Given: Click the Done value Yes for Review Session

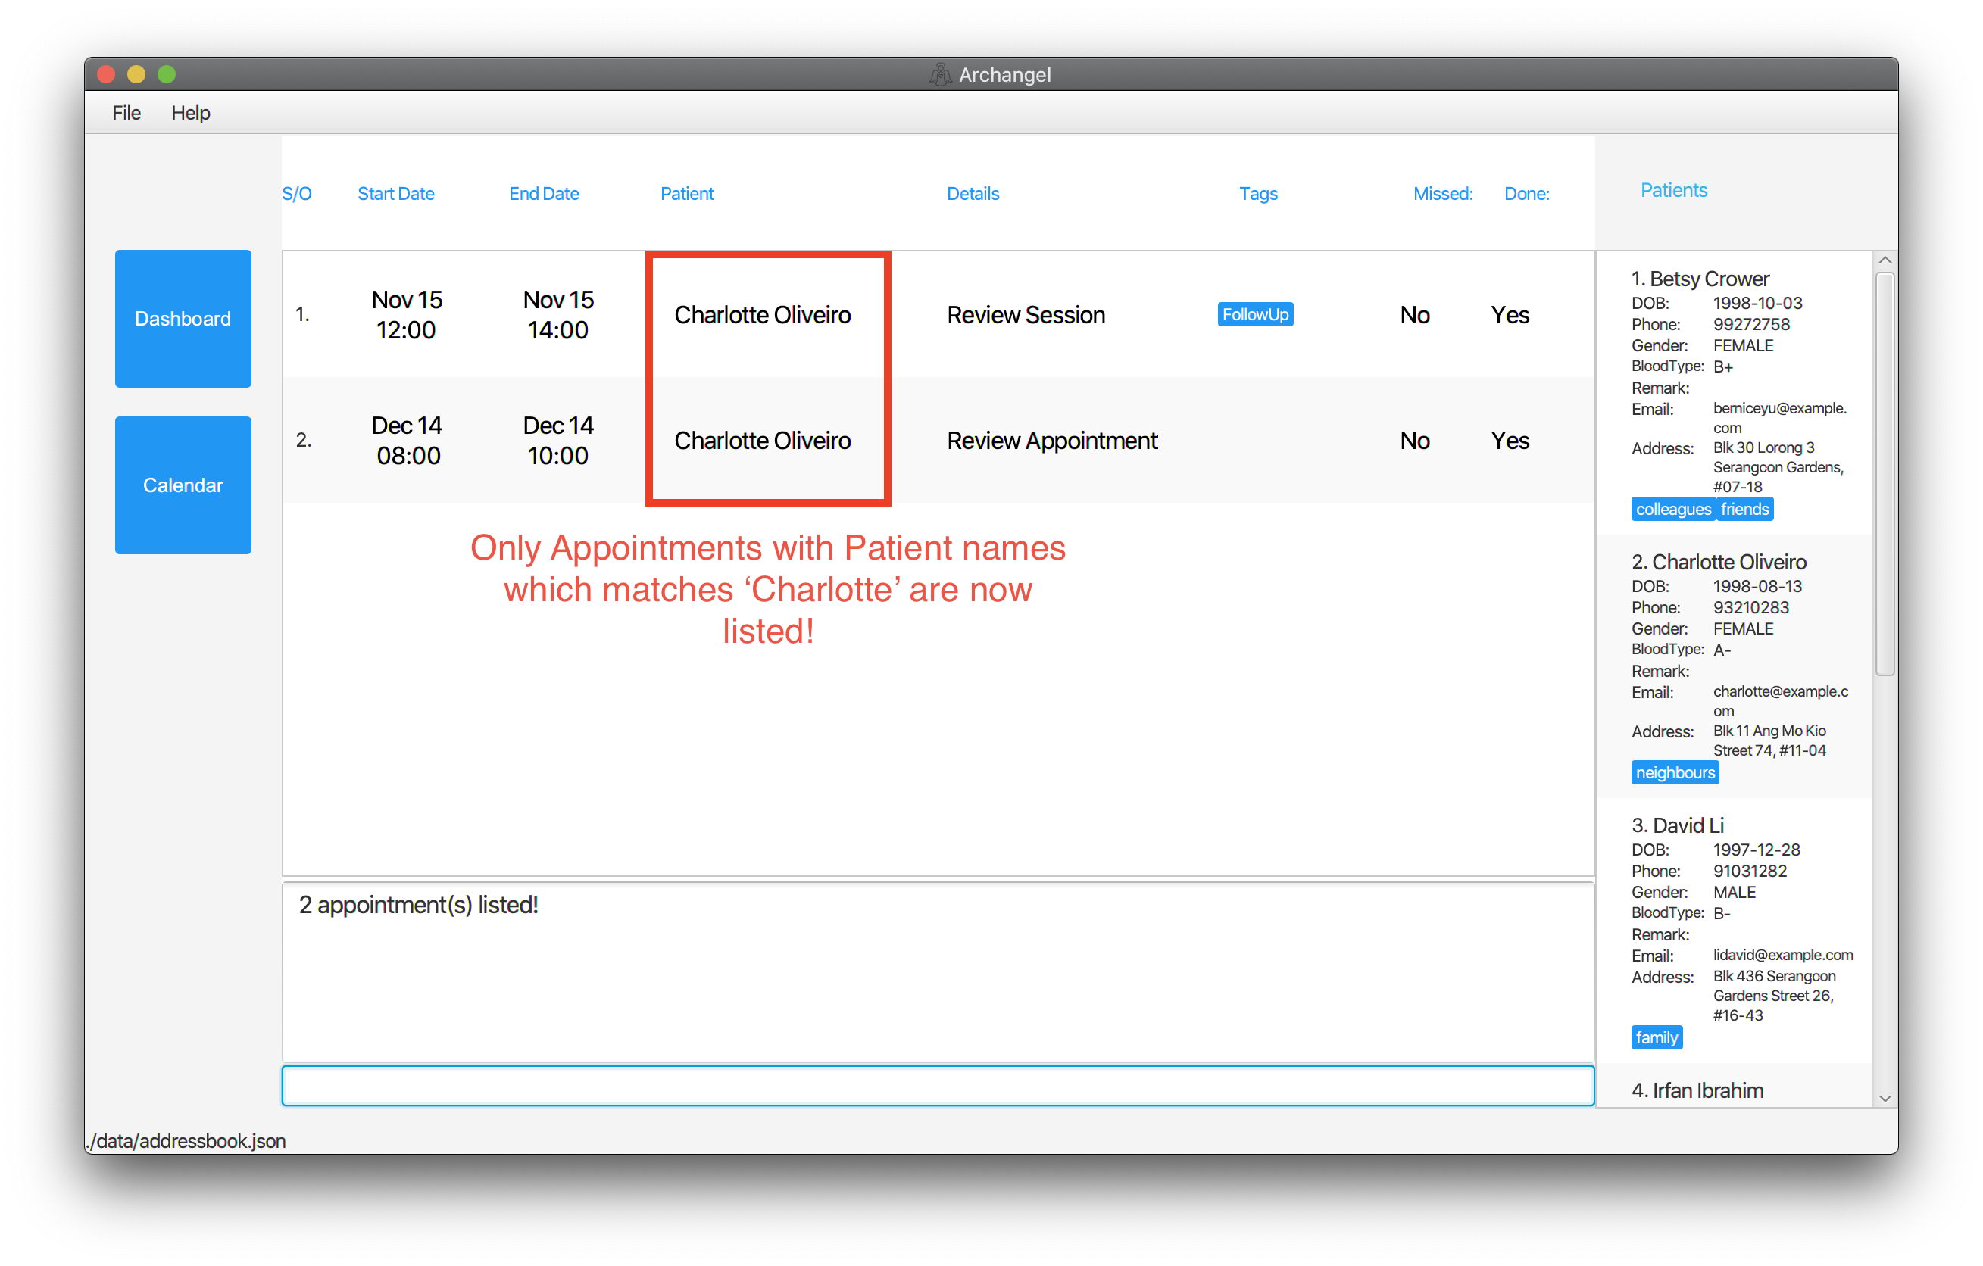Looking at the screenshot, I should pos(1510,315).
